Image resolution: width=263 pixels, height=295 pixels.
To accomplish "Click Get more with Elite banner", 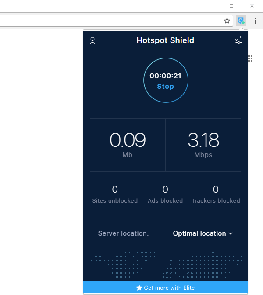I will click(165, 288).
